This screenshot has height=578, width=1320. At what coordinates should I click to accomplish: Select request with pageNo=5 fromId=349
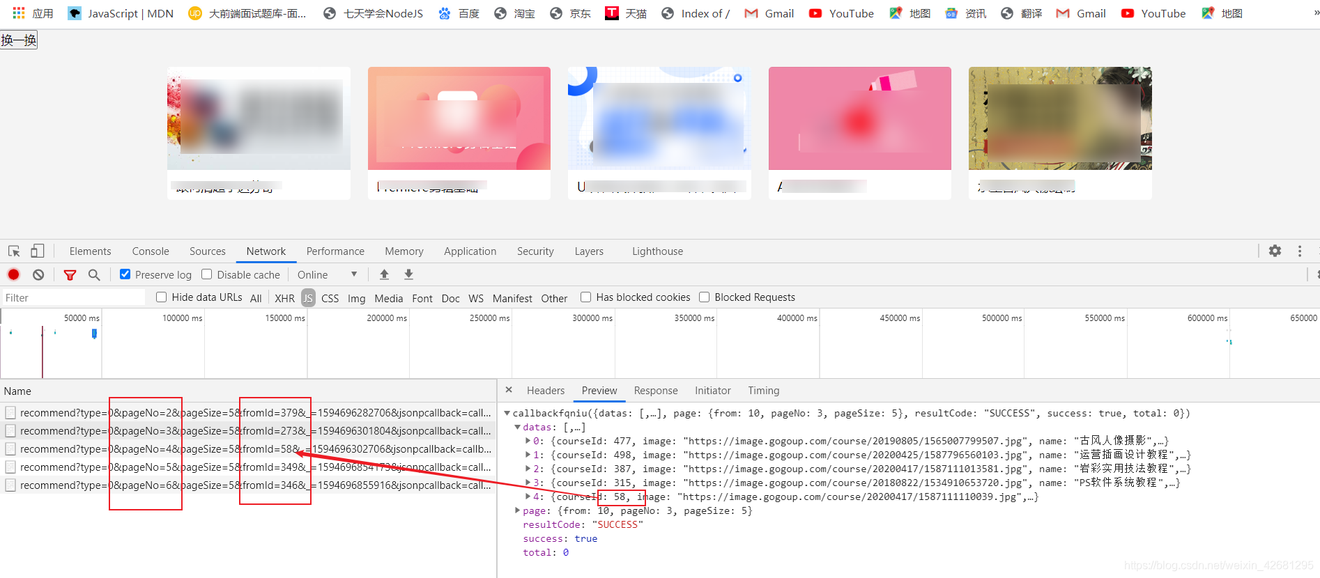[x=249, y=467]
